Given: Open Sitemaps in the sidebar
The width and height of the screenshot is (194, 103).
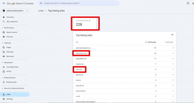Looking at the screenshot, I should (10, 52).
